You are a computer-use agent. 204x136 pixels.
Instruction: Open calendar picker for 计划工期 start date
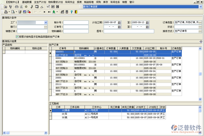tap(119, 22)
